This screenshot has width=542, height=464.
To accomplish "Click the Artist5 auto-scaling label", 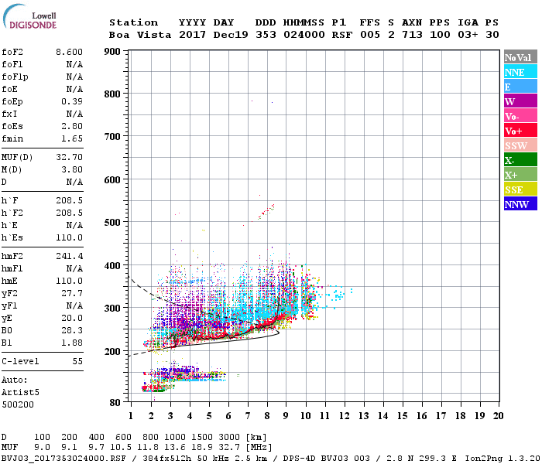I will click(x=20, y=393).
